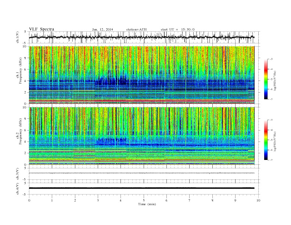Click the thick ch.4 voltage waveform trace

click(141, 188)
